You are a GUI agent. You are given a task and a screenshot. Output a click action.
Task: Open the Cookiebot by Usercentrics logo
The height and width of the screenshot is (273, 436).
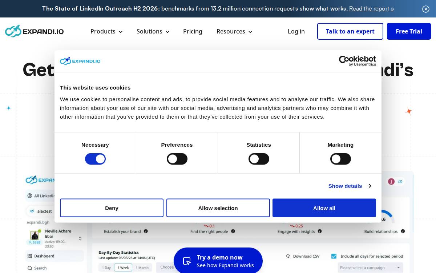(358, 61)
